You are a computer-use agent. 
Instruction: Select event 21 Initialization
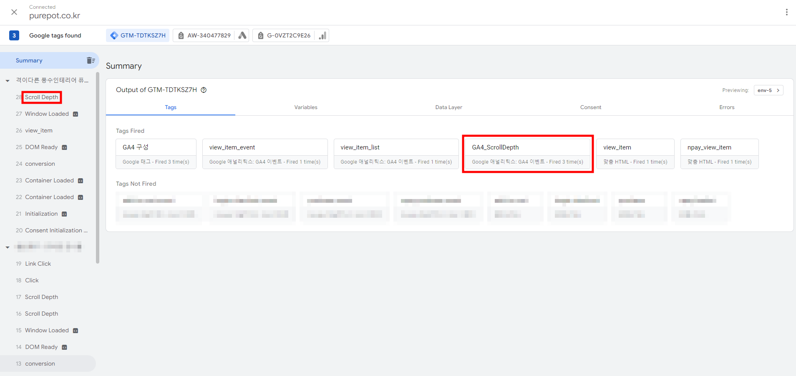[x=41, y=214]
